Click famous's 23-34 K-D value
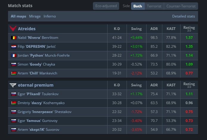Image resolution: width=207 pixels, height=140 pixels. 117,121
